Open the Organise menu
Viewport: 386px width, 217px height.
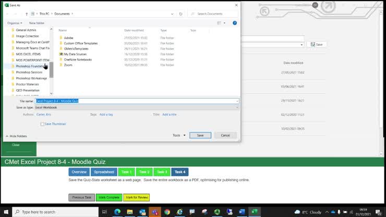coord(15,23)
